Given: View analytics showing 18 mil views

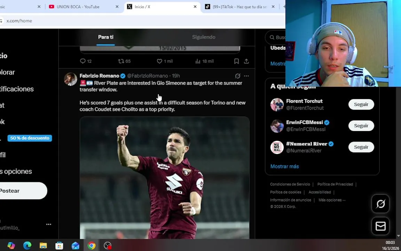Looking at the screenshot, I should 204,61.
